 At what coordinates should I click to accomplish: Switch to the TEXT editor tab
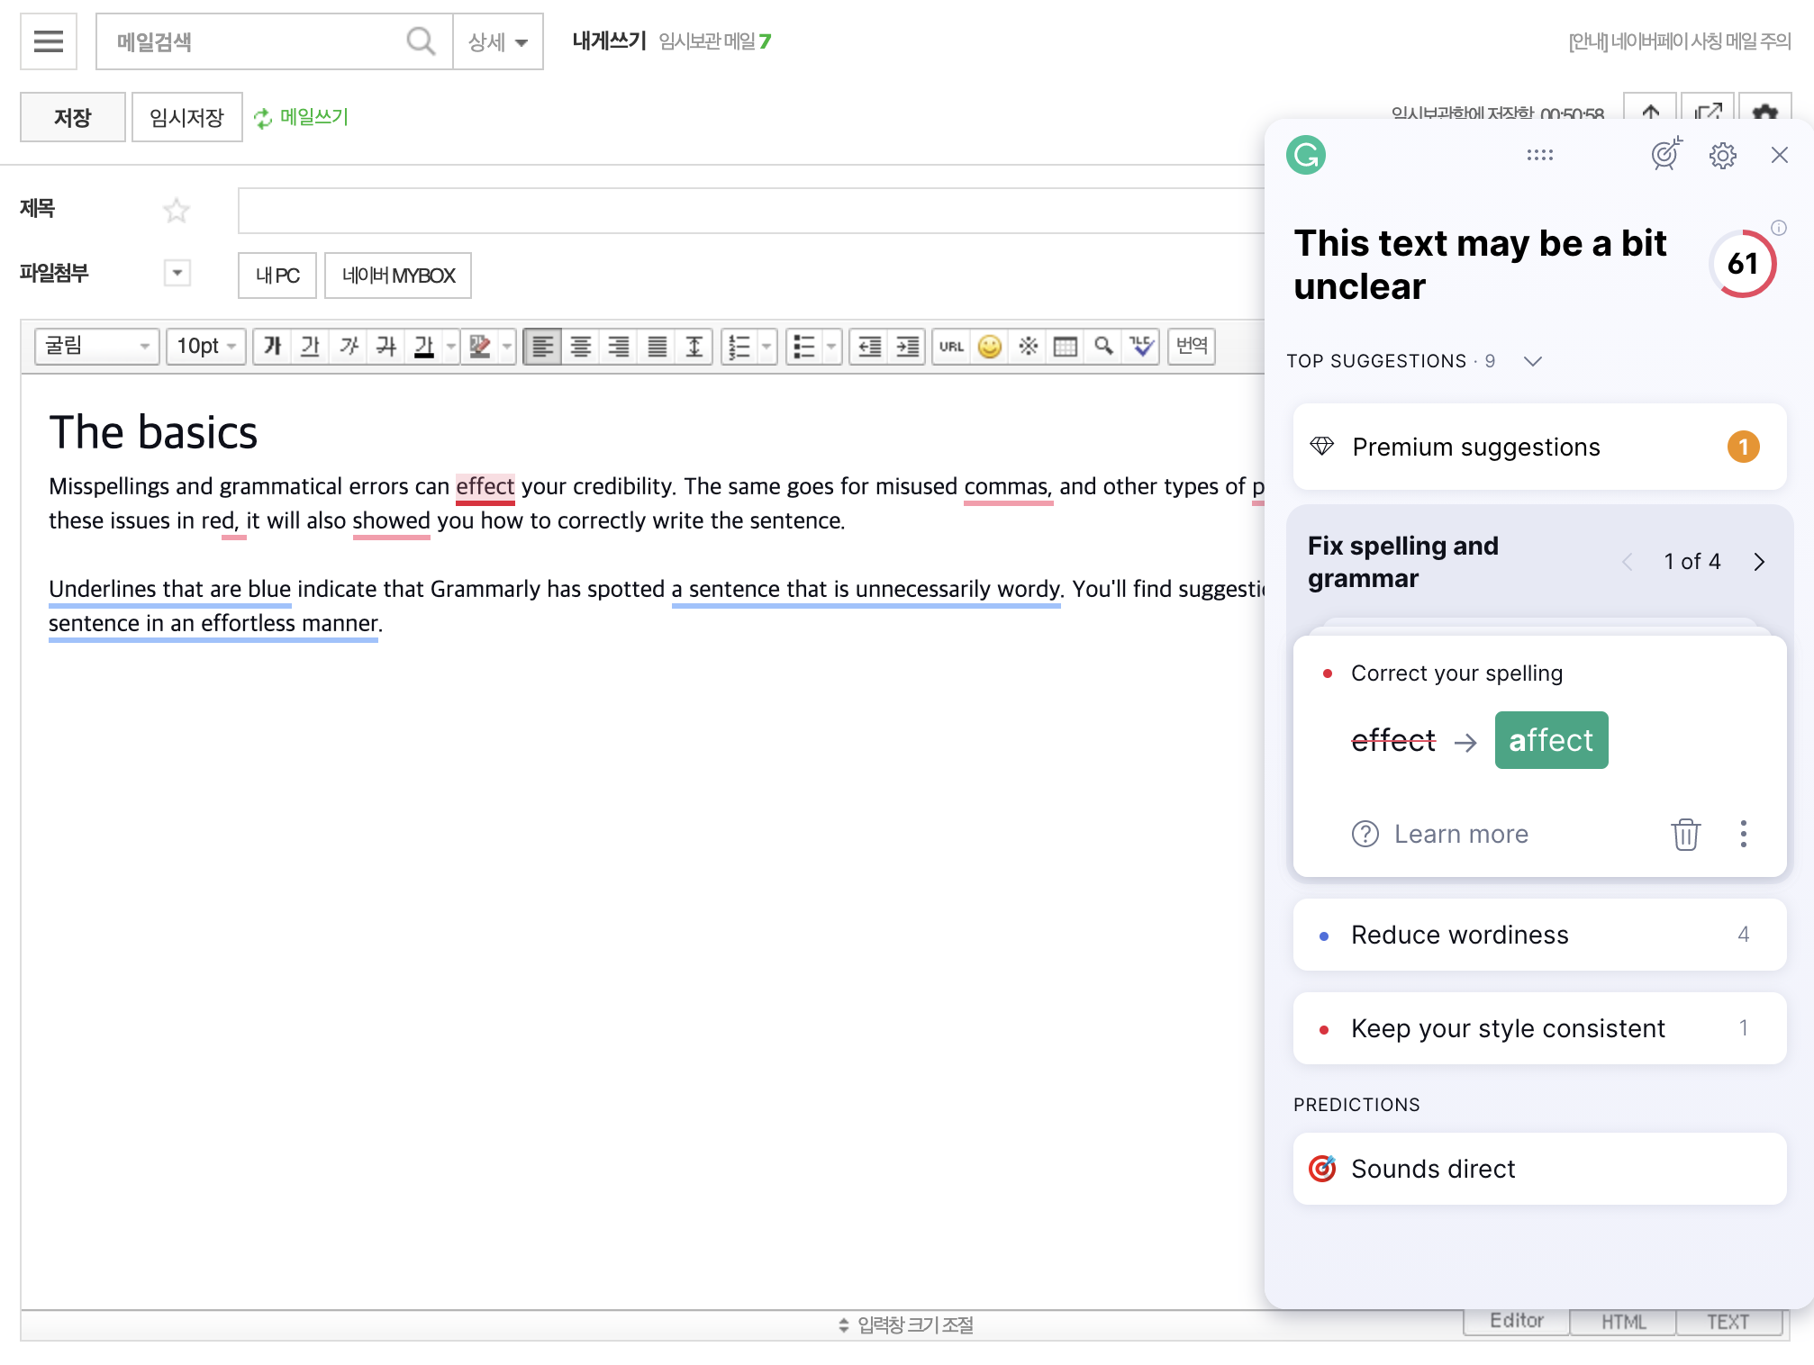click(x=1728, y=1321)
